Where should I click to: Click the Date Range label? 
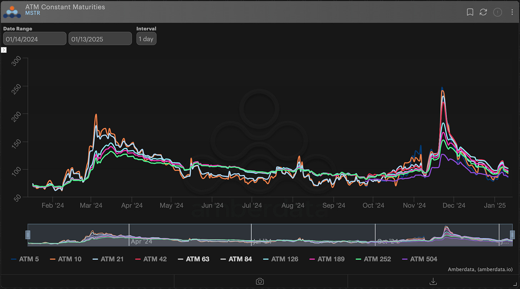(18, 29)
